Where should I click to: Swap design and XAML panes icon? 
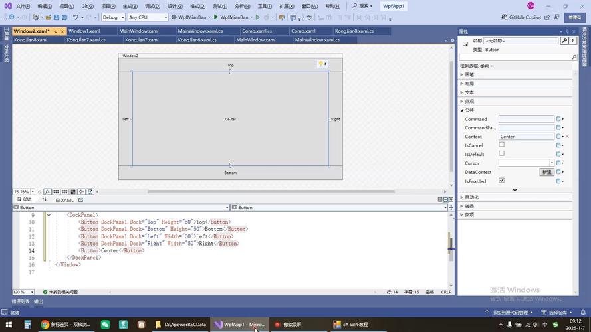44,199
